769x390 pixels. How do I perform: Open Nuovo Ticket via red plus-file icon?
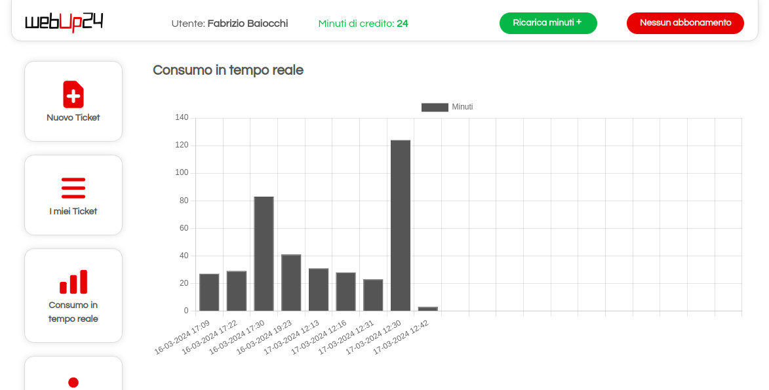click(73, 94)
